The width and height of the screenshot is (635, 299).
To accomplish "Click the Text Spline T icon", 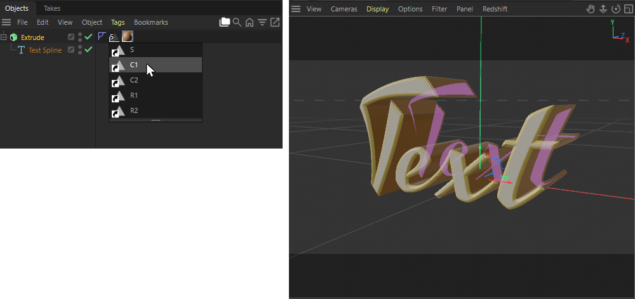I will [21, 50].
